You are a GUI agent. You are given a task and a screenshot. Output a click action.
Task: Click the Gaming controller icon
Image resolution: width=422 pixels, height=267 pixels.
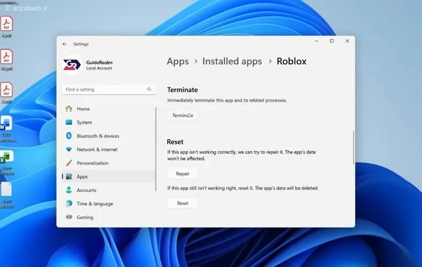click(x=69, y=217)
